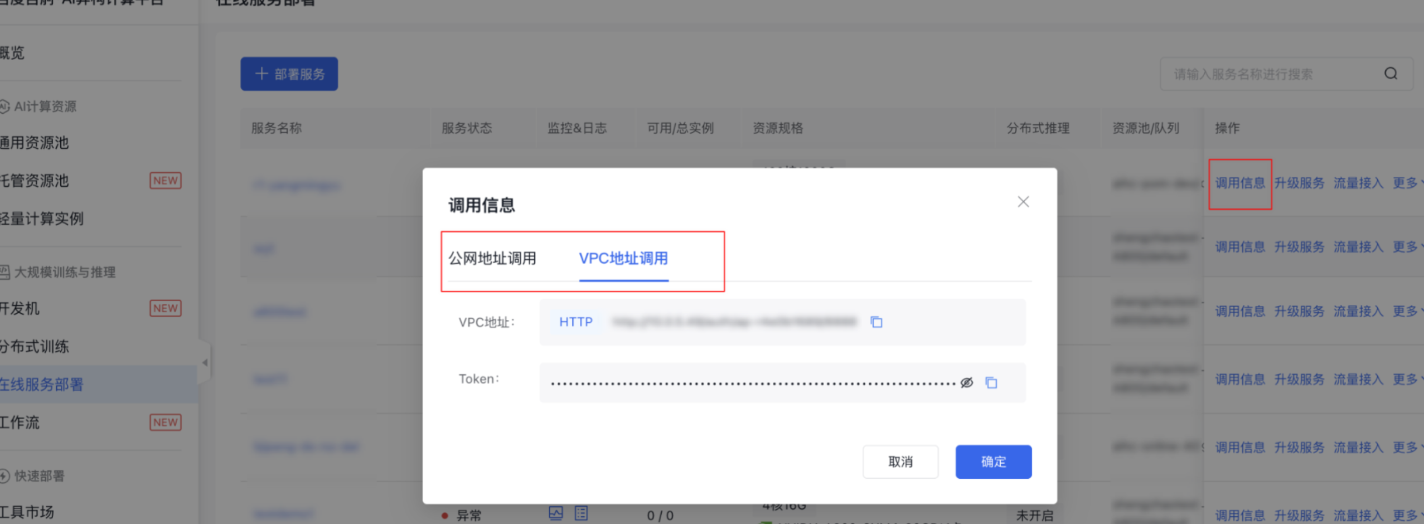
Task: Close the 调用信息 dialog
Action: click(1023, 202)
